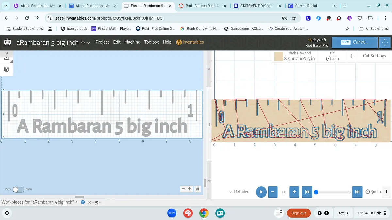Open Cut Settings

coord(374,56)
